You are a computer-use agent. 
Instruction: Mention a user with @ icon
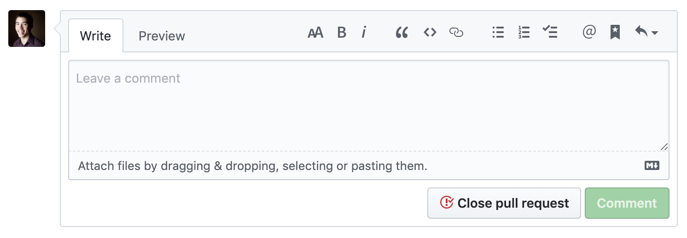click(x=589, y=33)
